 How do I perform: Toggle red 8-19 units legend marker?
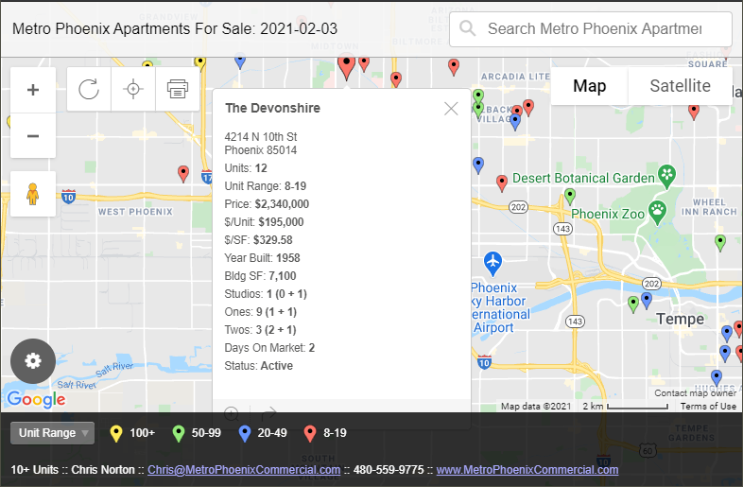click(310, 433)
